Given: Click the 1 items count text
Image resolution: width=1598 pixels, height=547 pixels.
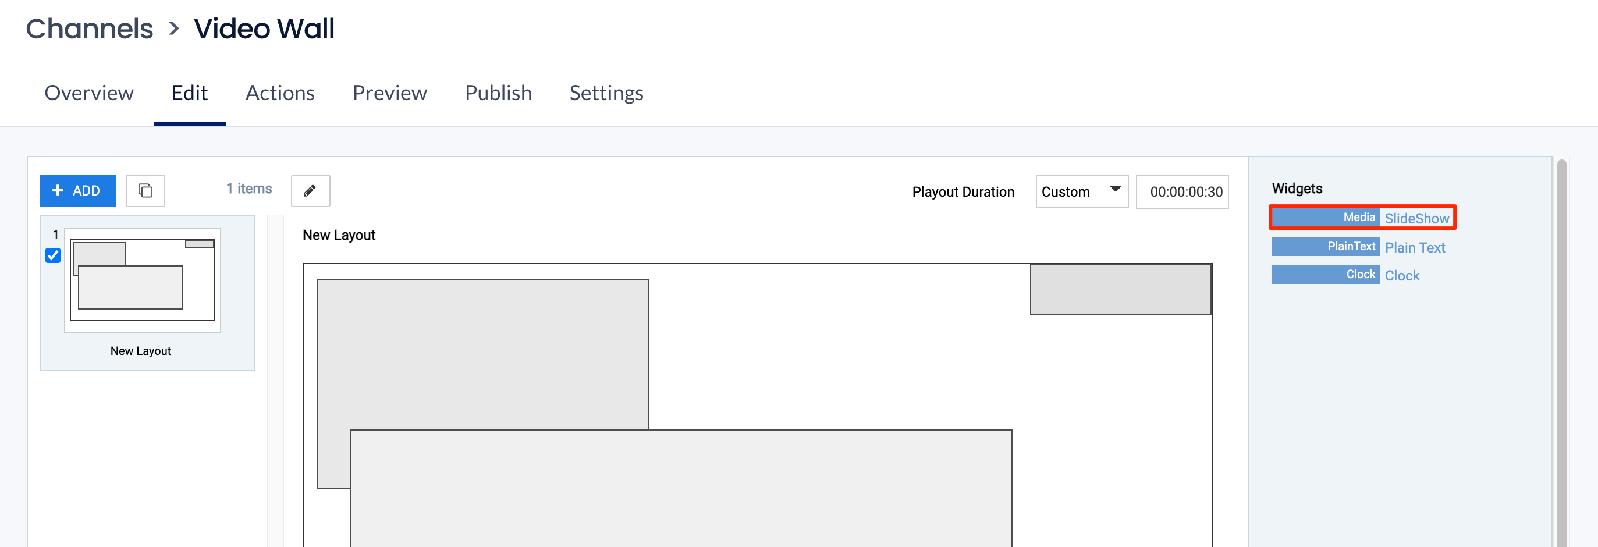Looking at the screenshot, I should tap(248, 189).
